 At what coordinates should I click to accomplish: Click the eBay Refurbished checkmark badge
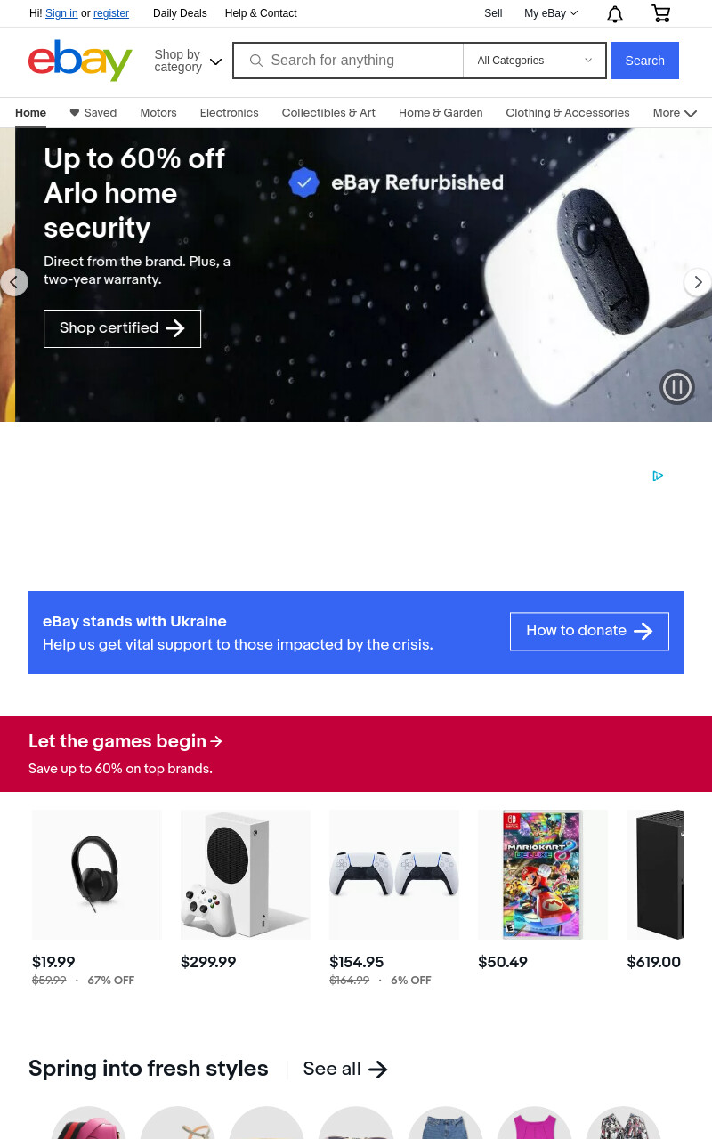coord(303,182)
